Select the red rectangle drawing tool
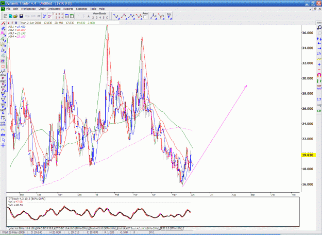The width and height of the screenshot is (322, 235). coord(3,66)
